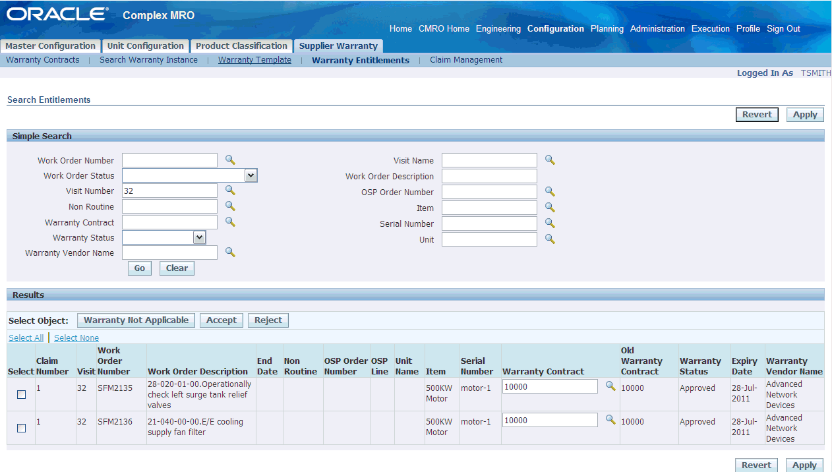This screenshot has height=472, width=832.
Task: Select the SFM2136 work order checkbox
Action: (21, 428)
